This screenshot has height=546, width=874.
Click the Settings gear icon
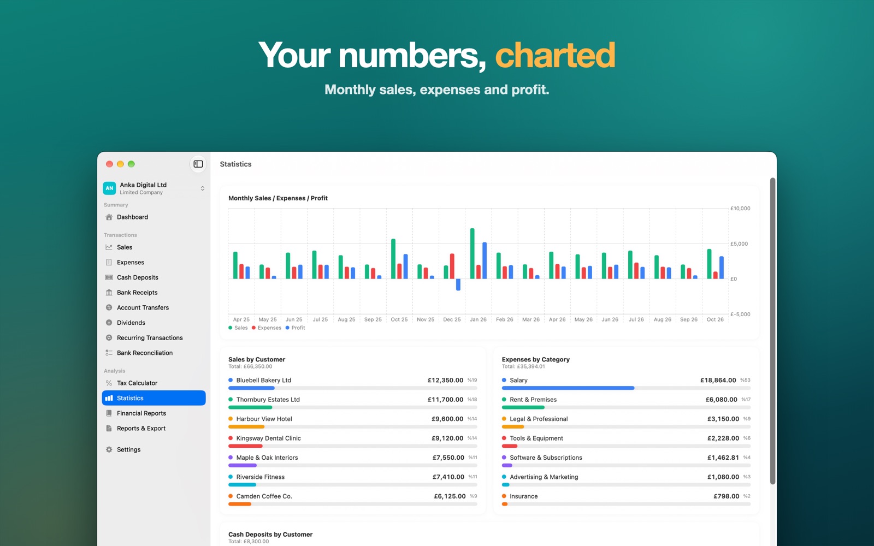click(x=109, y=450)
